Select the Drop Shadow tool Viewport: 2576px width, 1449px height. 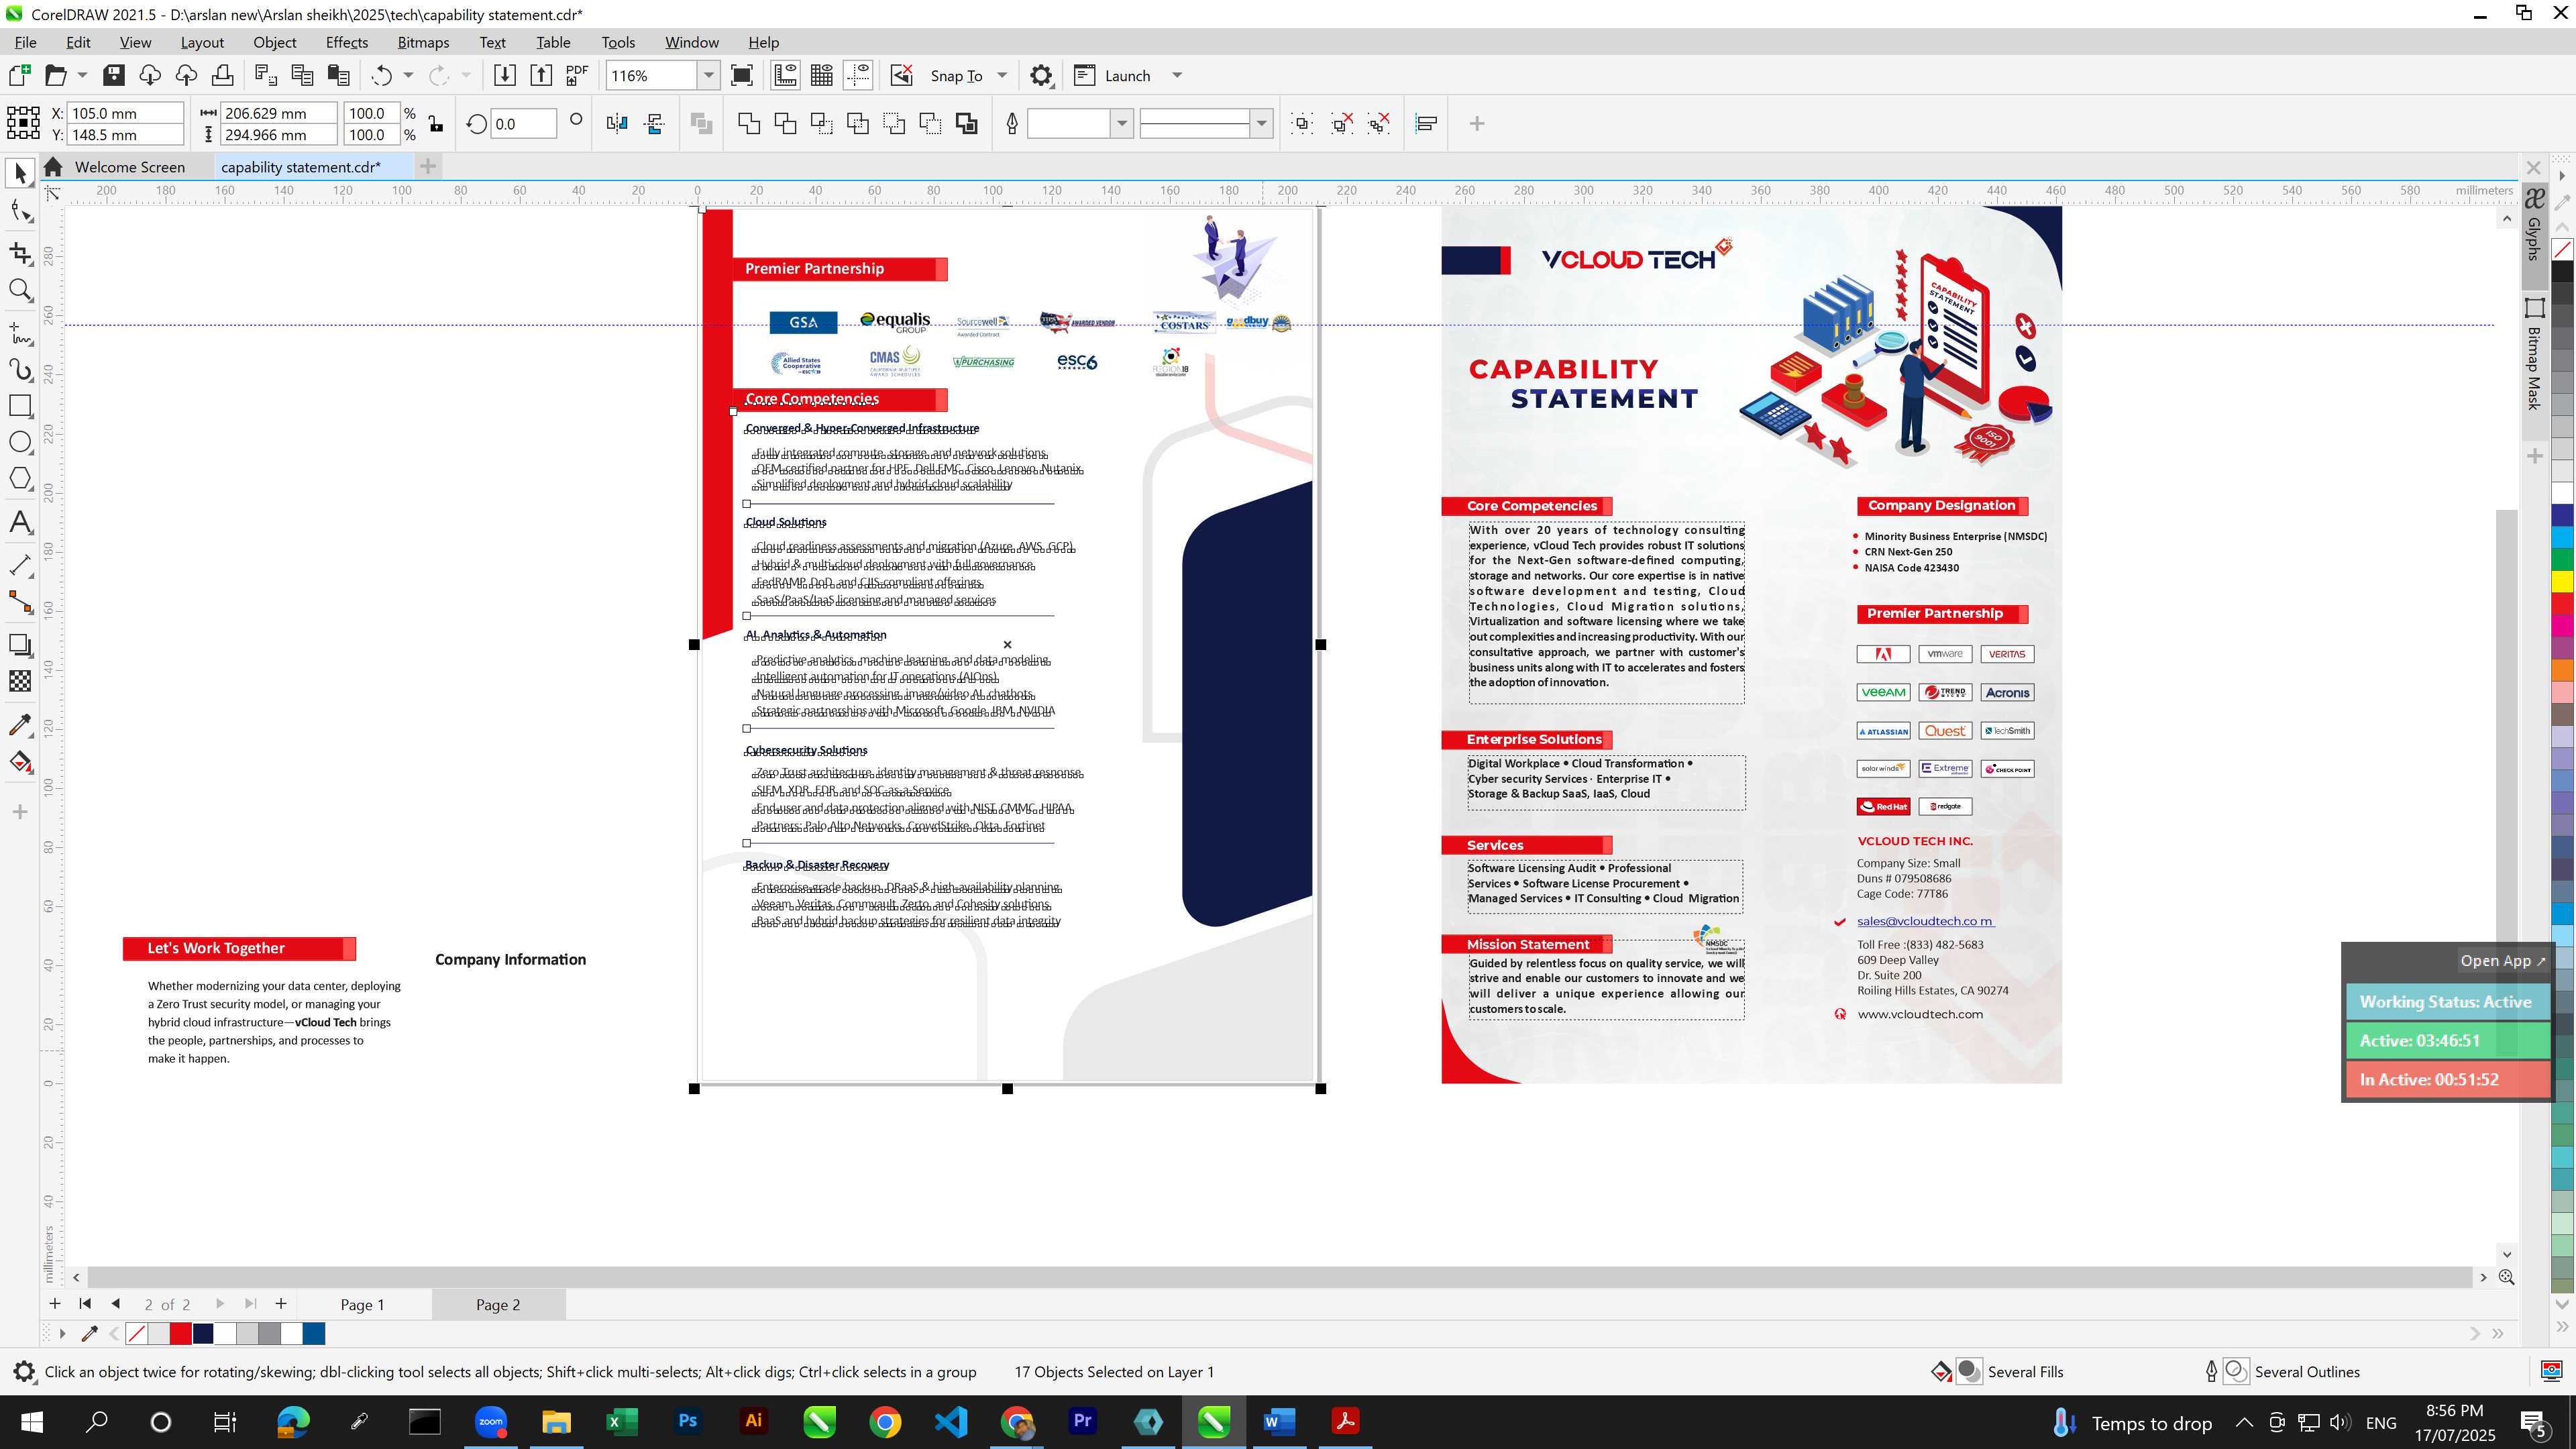20,645
